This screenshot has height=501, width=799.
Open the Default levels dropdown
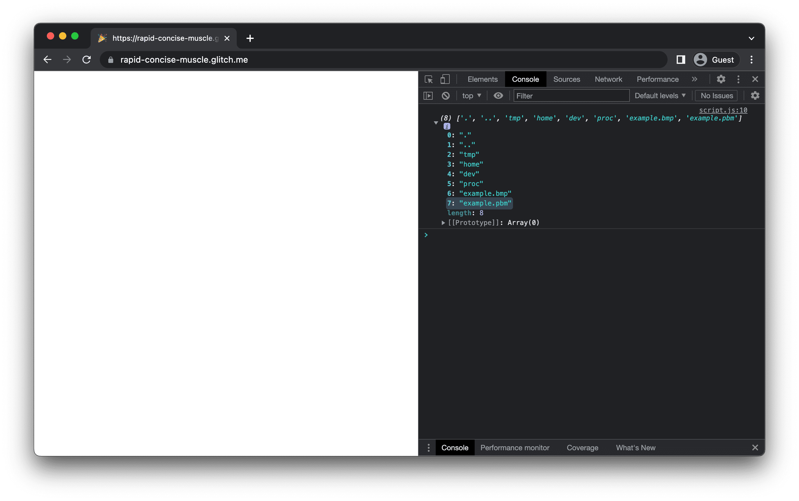pos(660,95)
